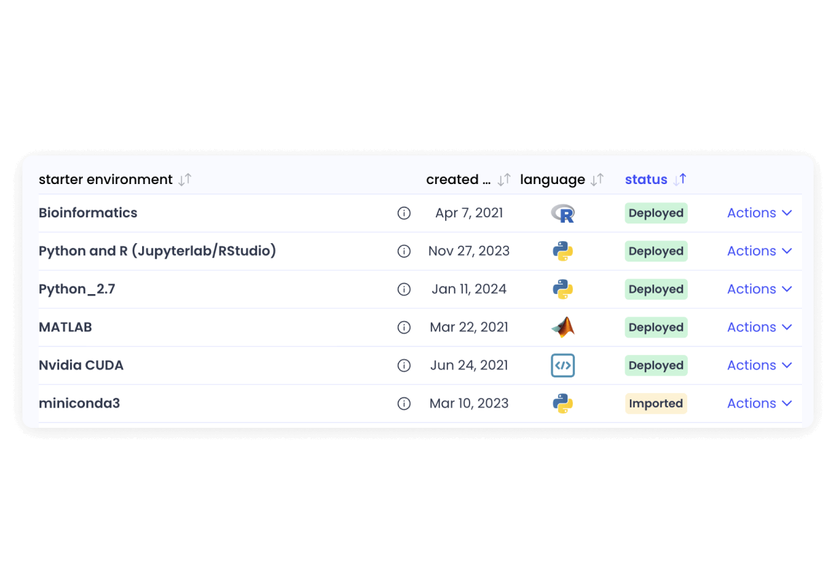
Task: Click the Python icon for miniconda3
Action: click(563, 403)
